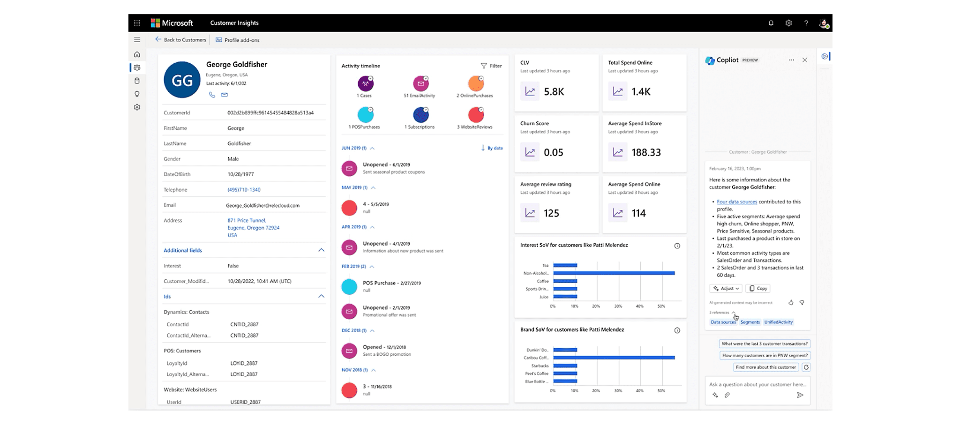
Task: Click the attachment paperclip in Copilot input
Action: 727,395
